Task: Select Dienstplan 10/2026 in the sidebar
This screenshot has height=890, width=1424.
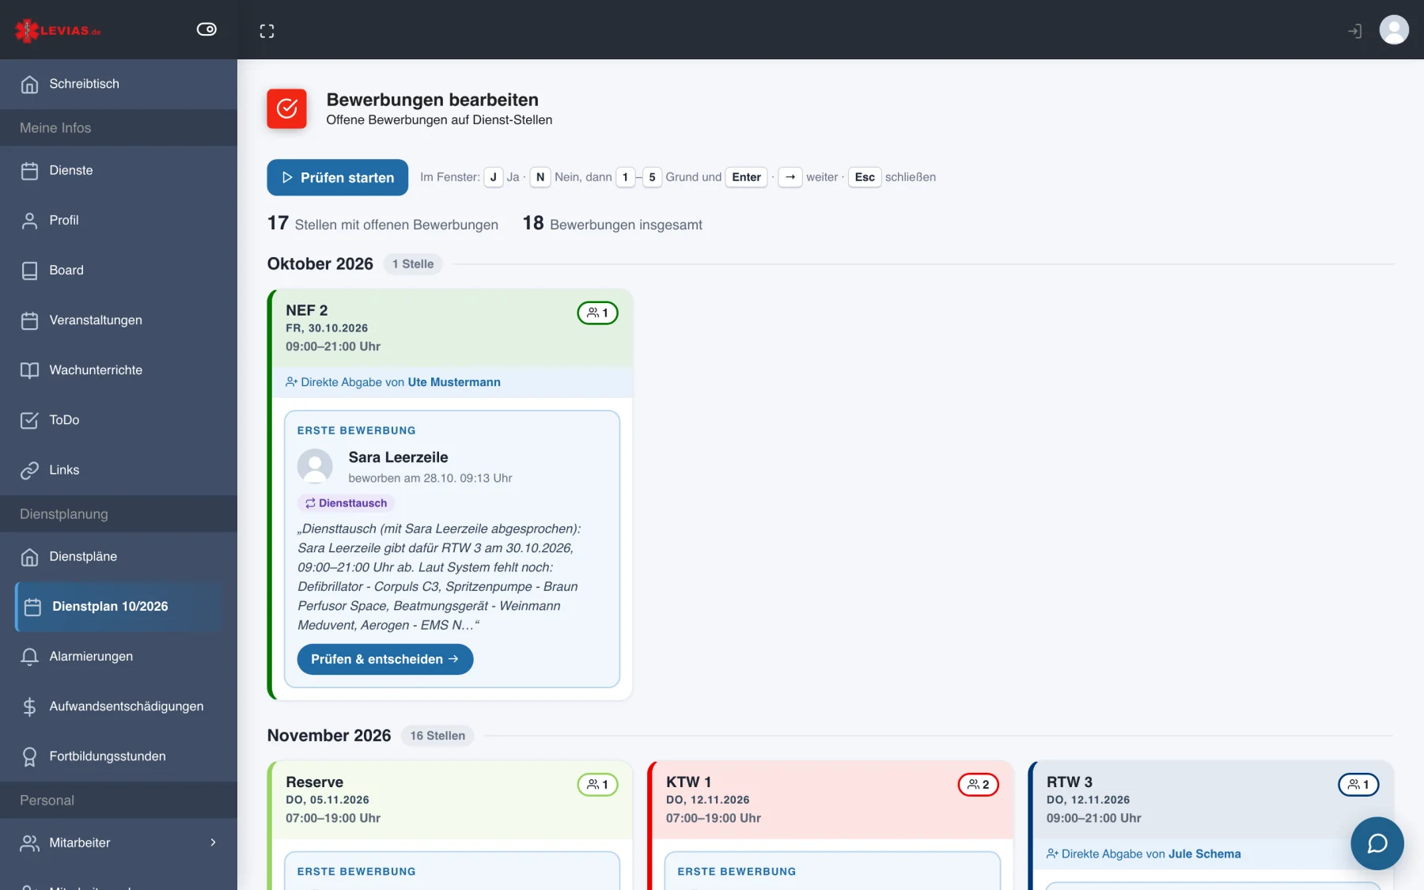Action: coord(119,607)
